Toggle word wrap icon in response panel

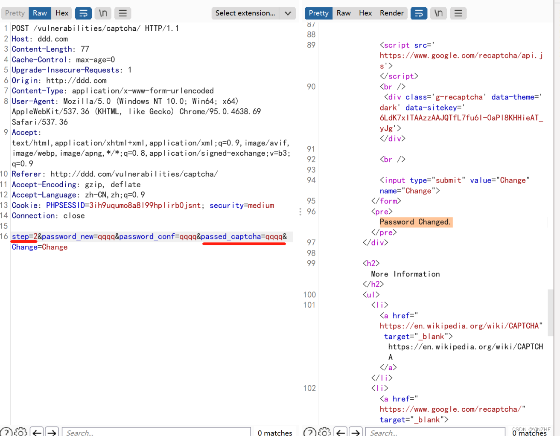point(419,13)
